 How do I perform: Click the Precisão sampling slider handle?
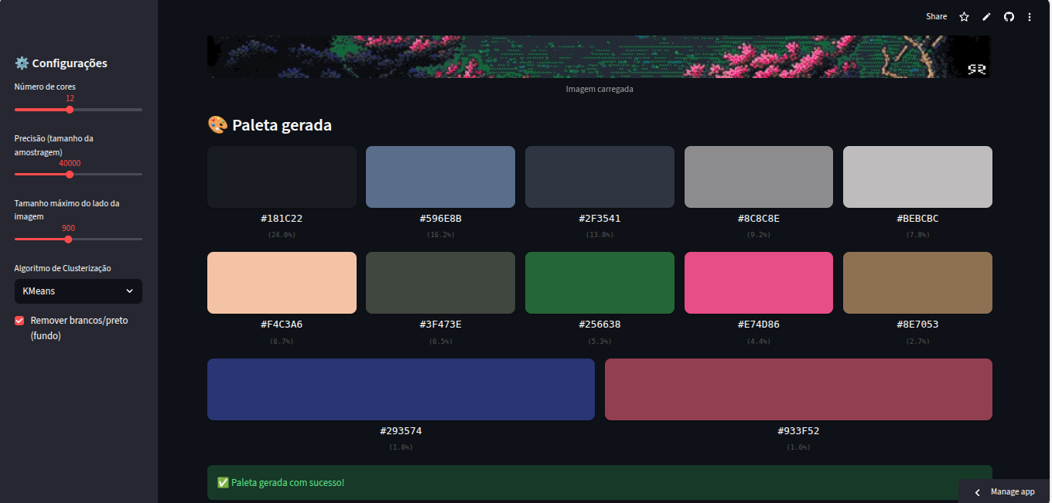coord(70,175)
